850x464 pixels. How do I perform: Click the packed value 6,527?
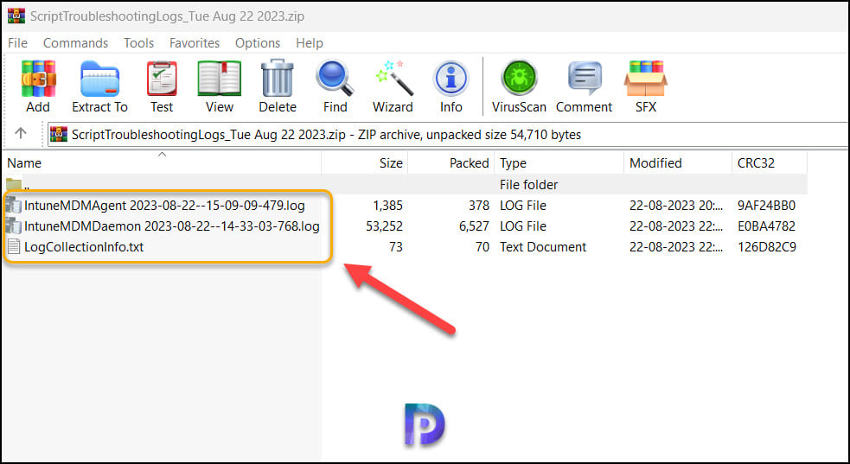tap(474, 226)
